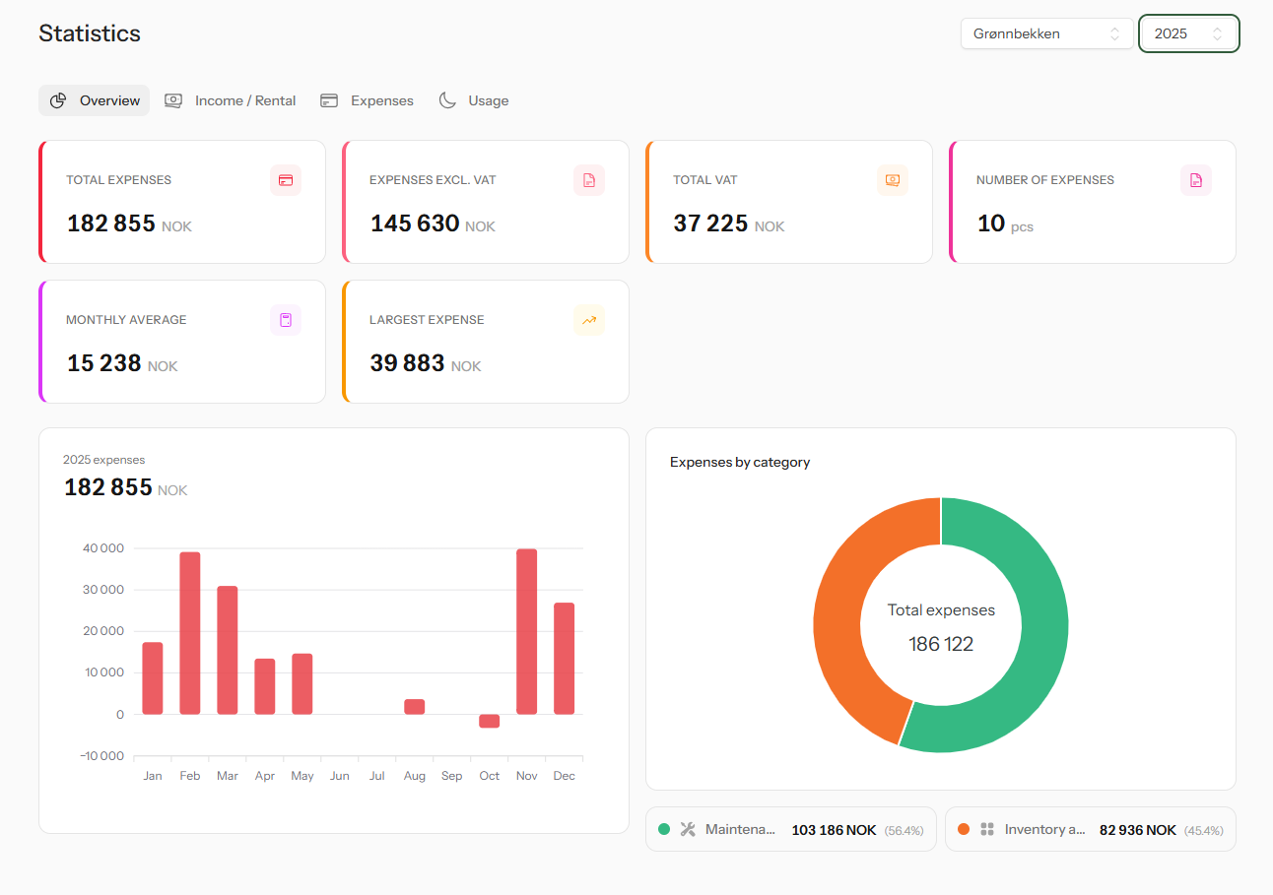The image size is (1273, 895).
Task: Open the 2025 year dropdown
Action: click(x=1189, y=33)
